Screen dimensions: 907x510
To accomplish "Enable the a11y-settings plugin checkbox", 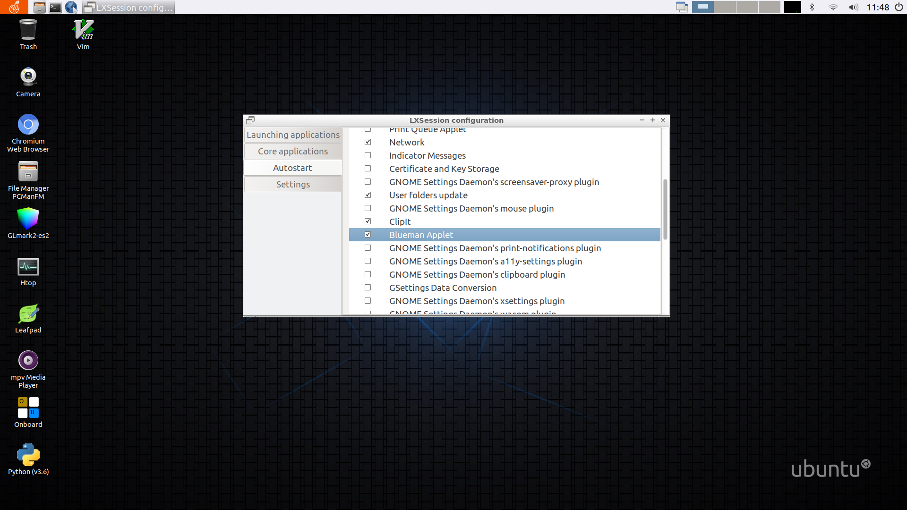I will (x=368, y=261).
